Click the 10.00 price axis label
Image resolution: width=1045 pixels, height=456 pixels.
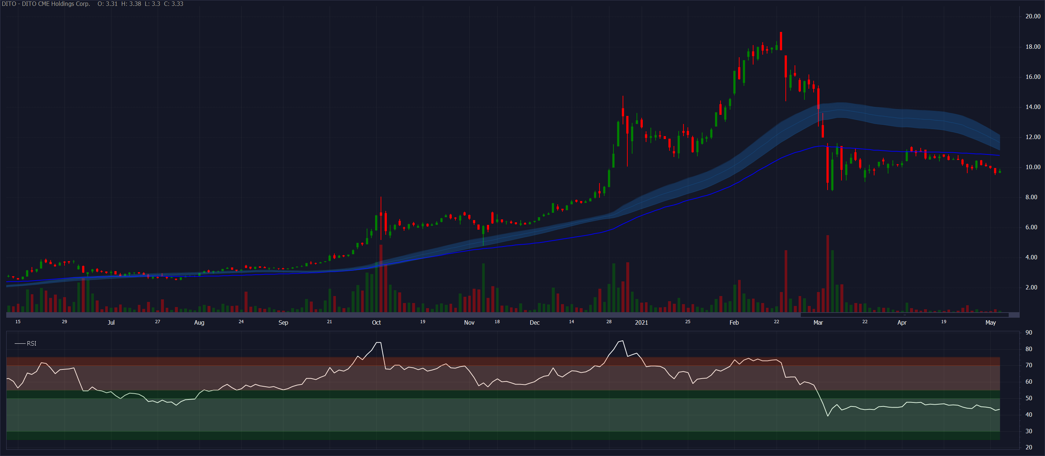(x=1033, y=167)
